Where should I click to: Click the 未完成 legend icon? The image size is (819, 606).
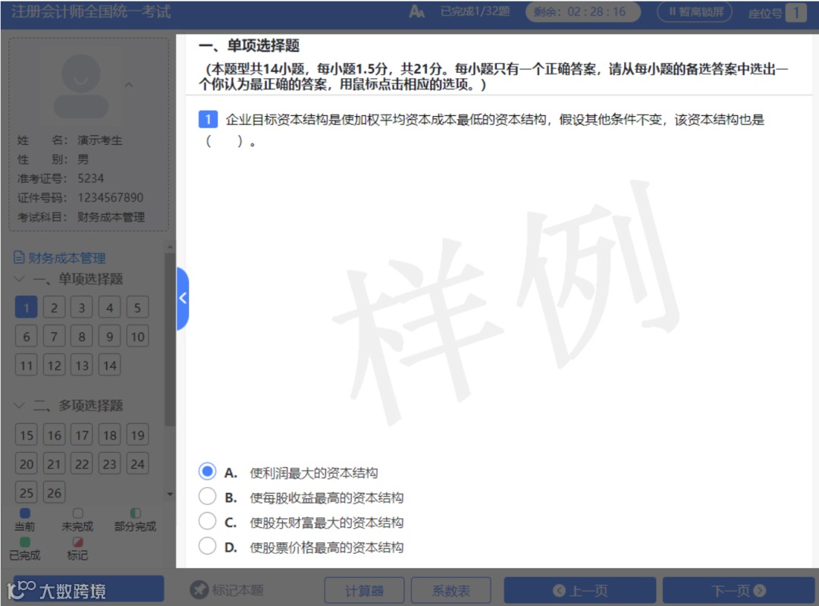click(78, 513)
